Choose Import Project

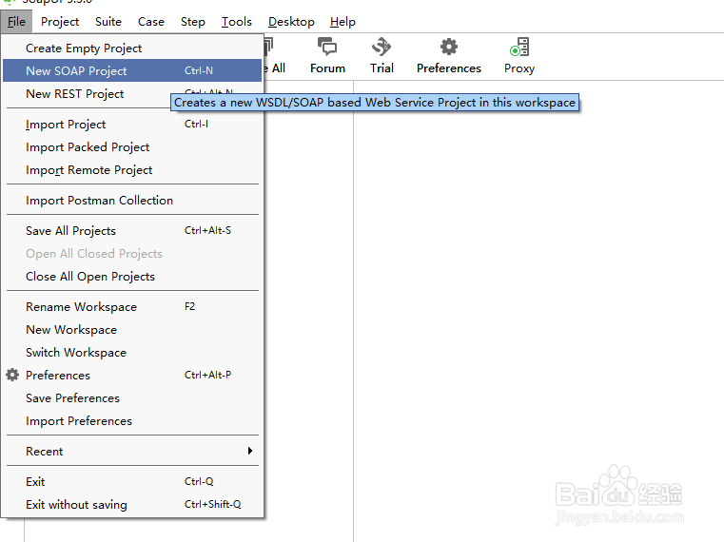(x=132, y=125)
